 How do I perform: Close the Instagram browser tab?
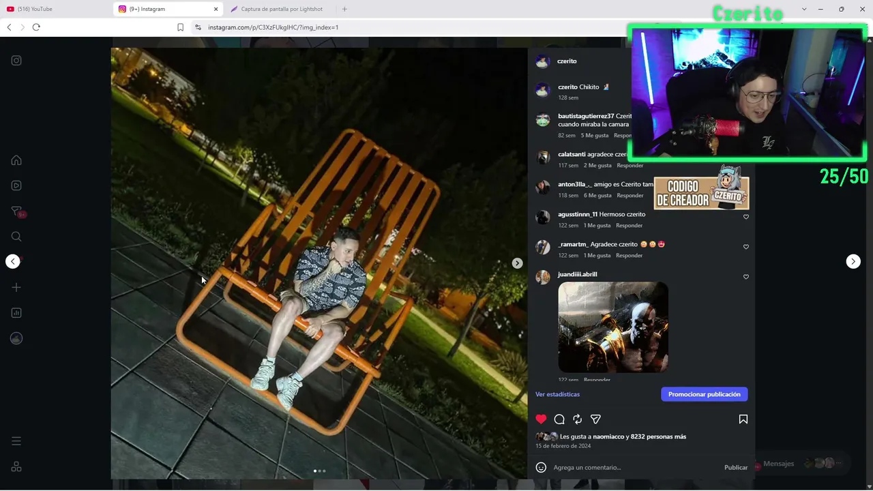coord(216,9)
